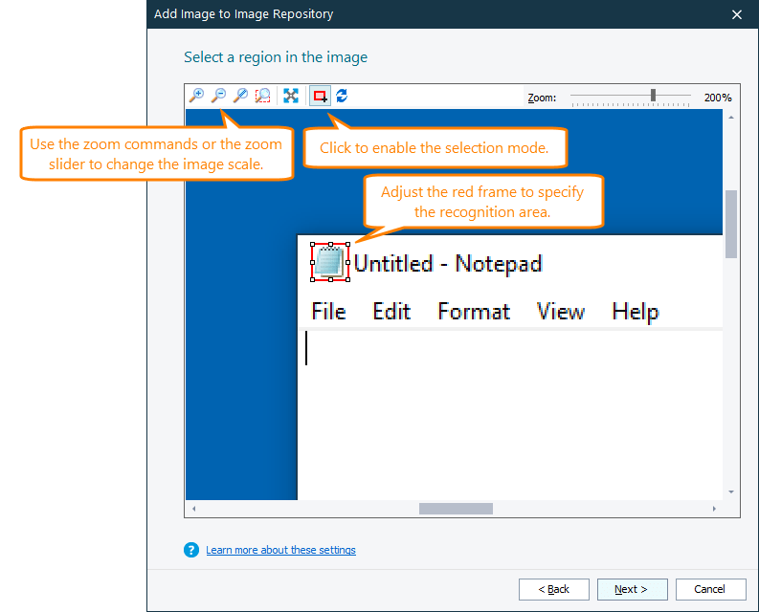Click the vertical scrollbar down arrow
The width and height of the screenshot is (759, 612).
tap(731, 492)
